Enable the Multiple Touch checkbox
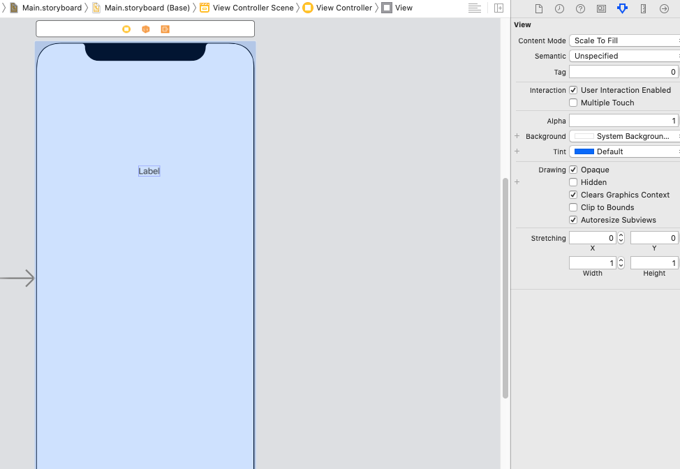 click(573, 103)
